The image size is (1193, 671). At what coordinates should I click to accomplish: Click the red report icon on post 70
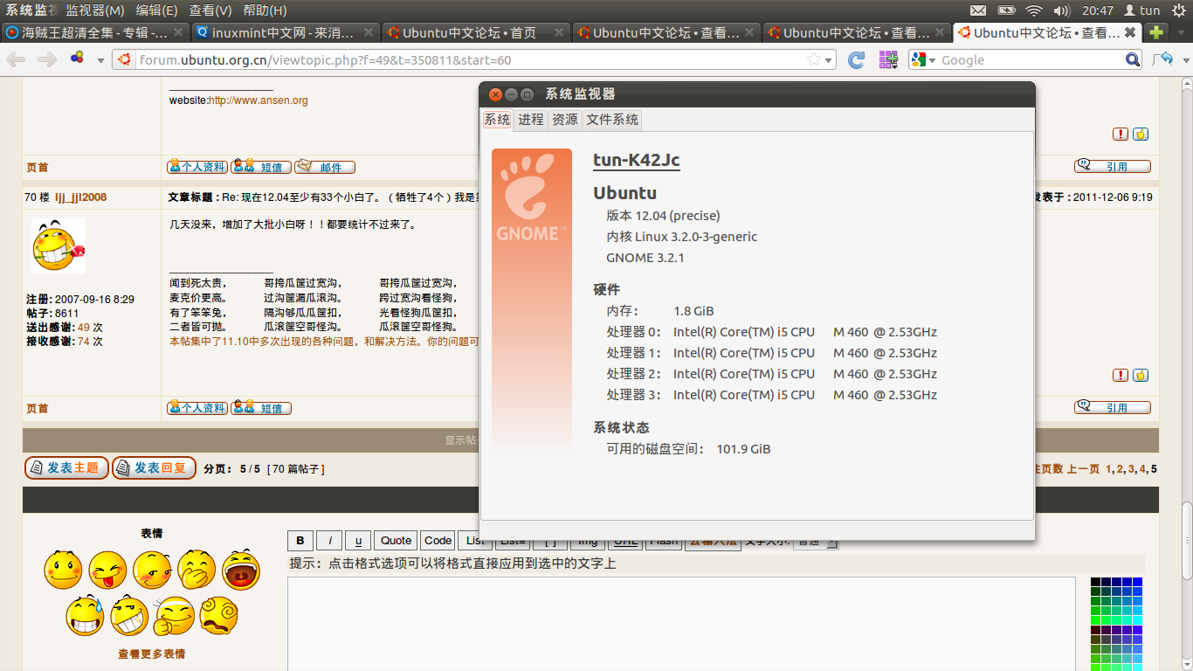tap(1121, 376)
